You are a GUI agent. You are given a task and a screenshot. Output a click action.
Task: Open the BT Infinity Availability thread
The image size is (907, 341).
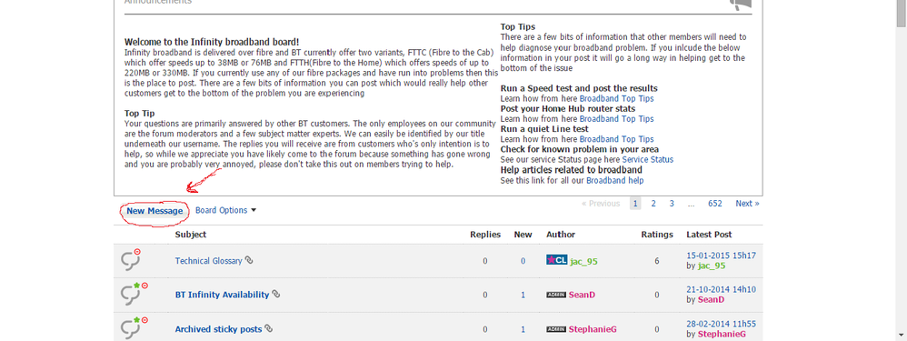pos(222,295)
